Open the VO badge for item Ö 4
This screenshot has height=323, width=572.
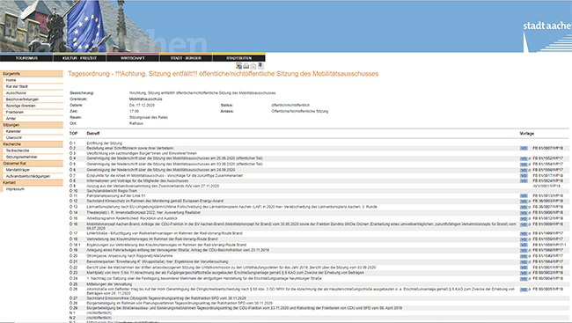[x=524, y=158]
